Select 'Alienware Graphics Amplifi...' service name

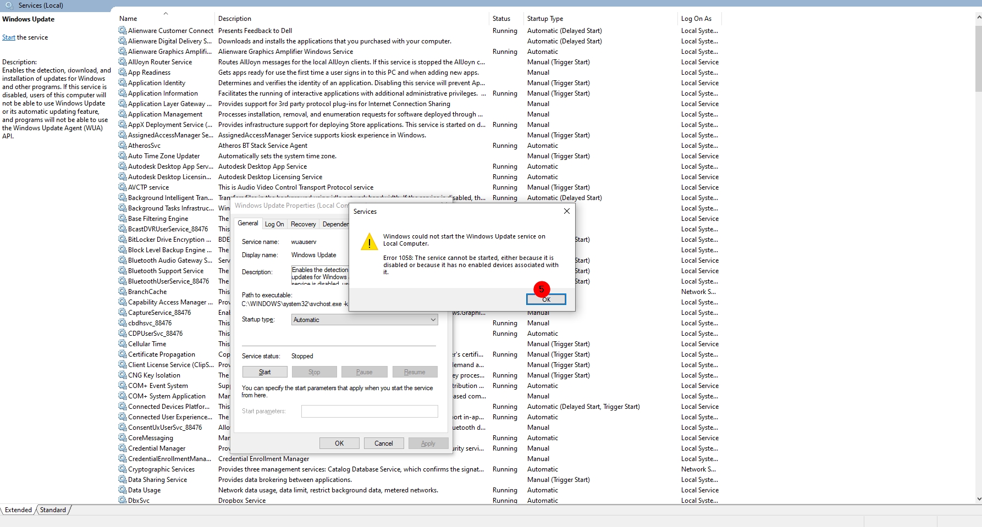(x=170, y=52)
